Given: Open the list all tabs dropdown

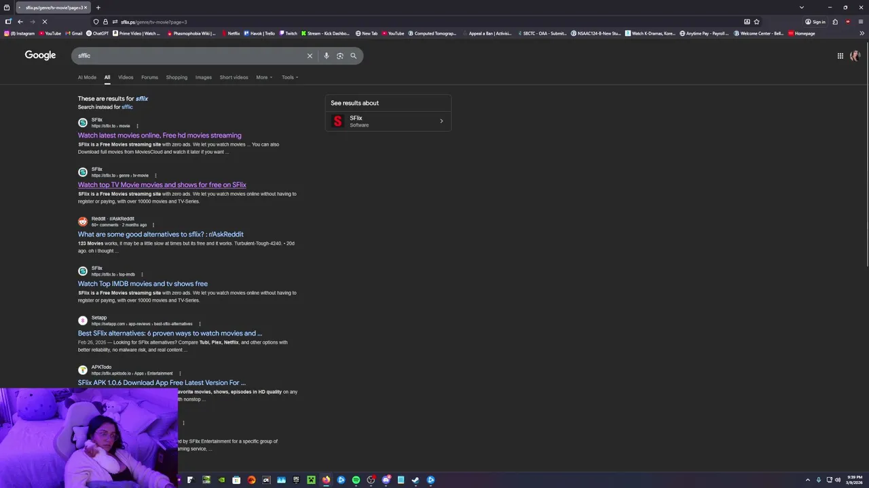Looking at the screenshot, I should 802,7.
